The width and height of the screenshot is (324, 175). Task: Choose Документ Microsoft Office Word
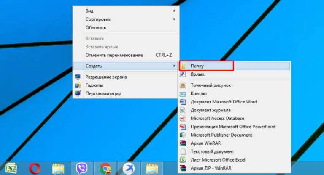tap(235, 102)
